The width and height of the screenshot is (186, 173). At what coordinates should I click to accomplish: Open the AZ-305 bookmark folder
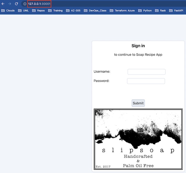(73, 11)
